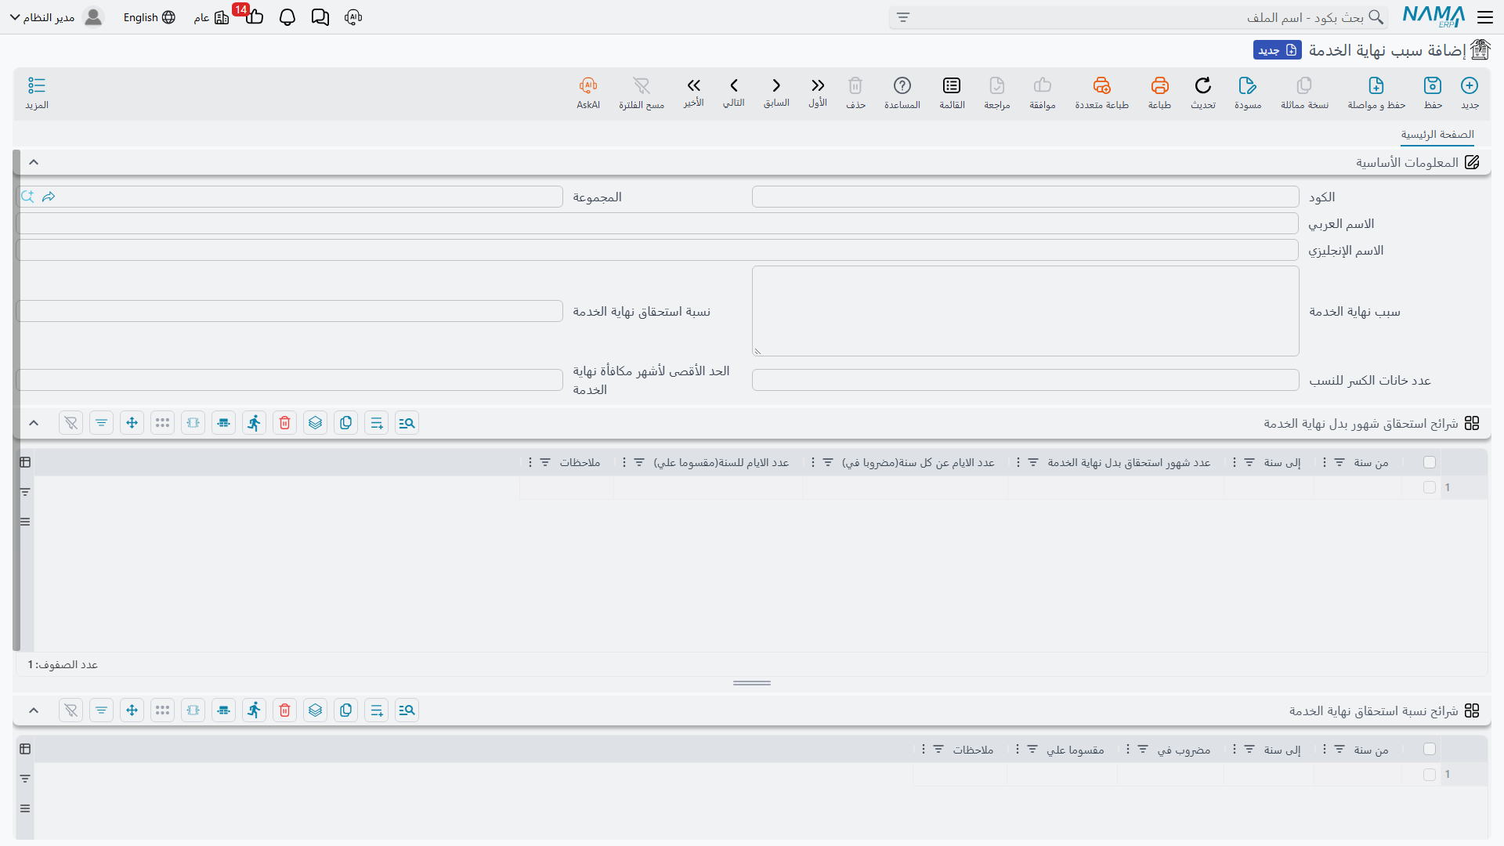Collapse the المعلومات الأساسية section
Image resolution: width=1504 pixels, height=846 pixels.
(34, 162)
